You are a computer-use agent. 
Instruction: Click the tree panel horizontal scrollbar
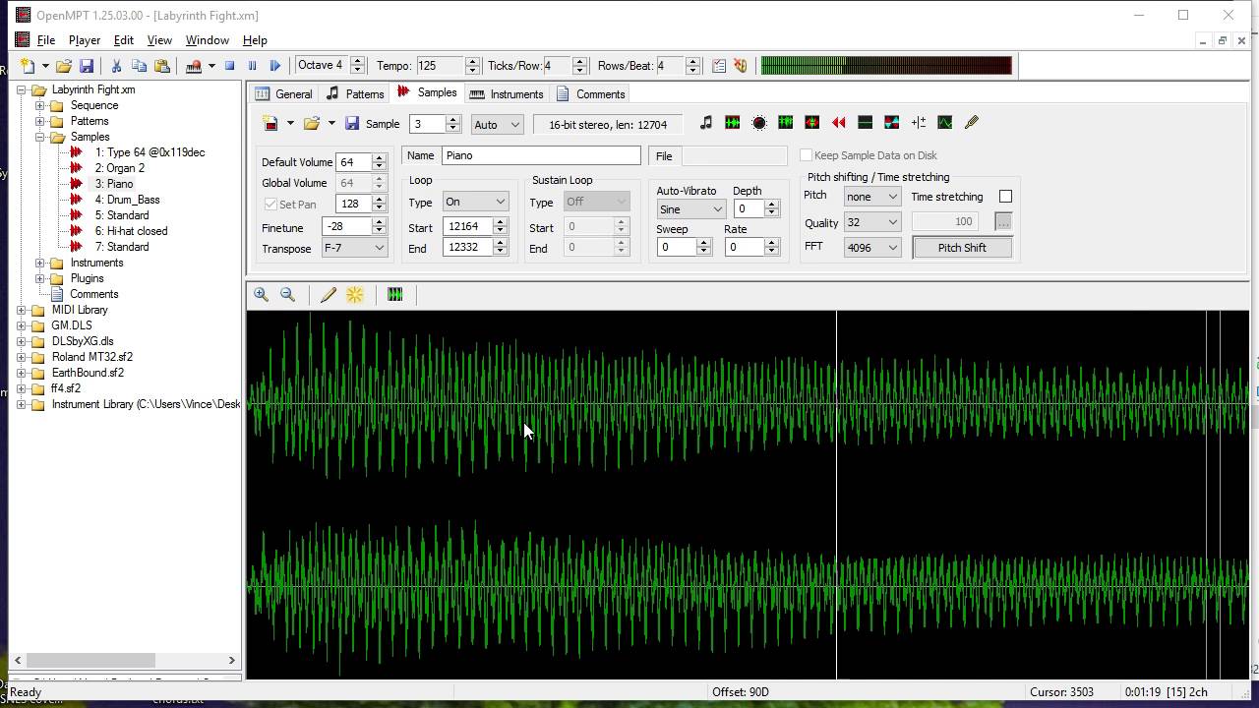click(x=126, y=661)
